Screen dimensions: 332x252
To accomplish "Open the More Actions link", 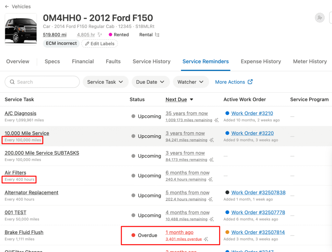I will click(234, 82).
